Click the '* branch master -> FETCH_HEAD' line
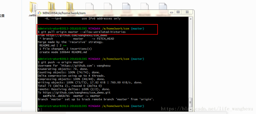This screenshot has width=256, height=114. (77, 39)
